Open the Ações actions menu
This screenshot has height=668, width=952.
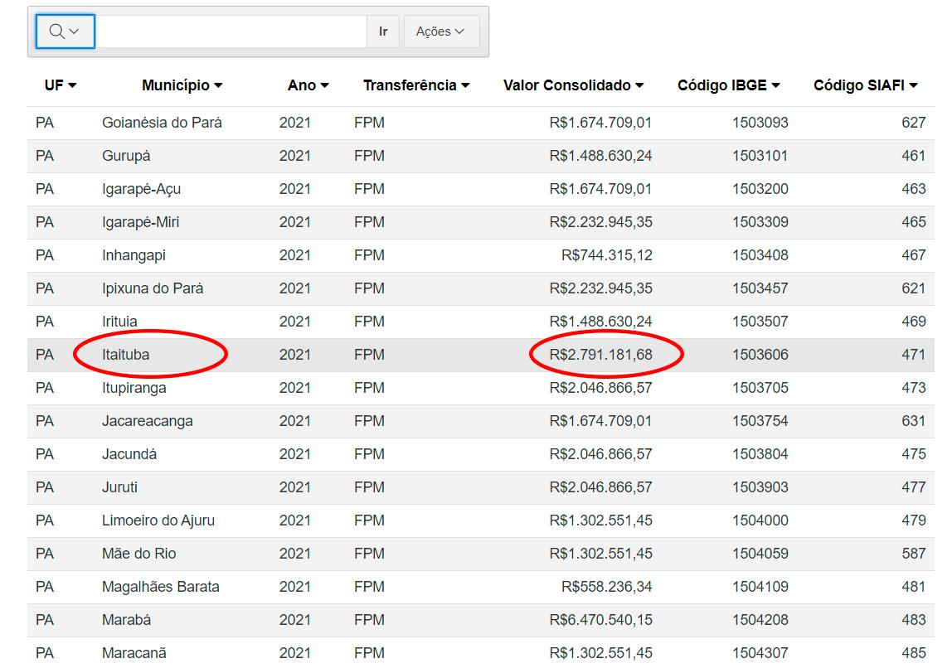click(440, 31)
